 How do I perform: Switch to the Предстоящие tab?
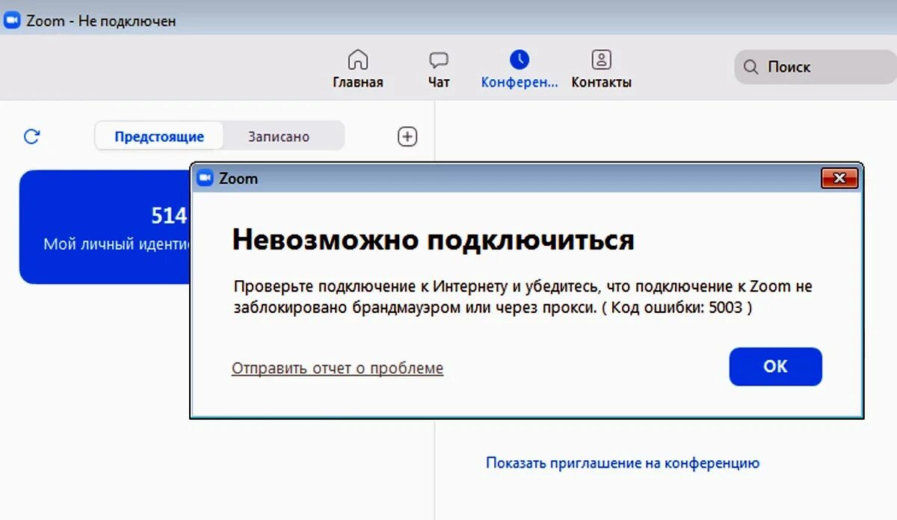click(x=158, y=136)
